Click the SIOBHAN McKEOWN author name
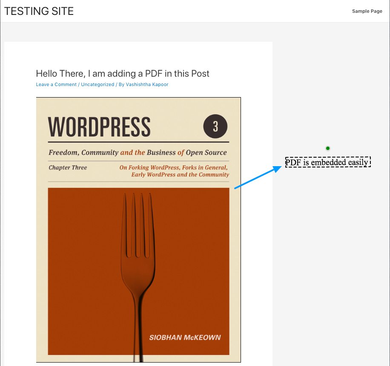 (x=185, y=337)
